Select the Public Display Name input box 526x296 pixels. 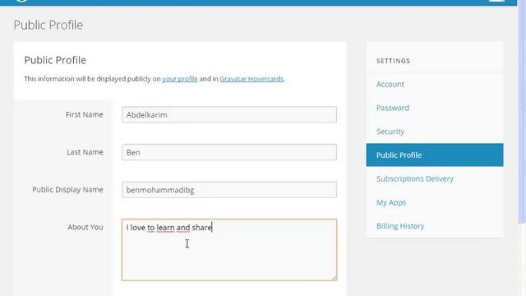pos(229,190)
